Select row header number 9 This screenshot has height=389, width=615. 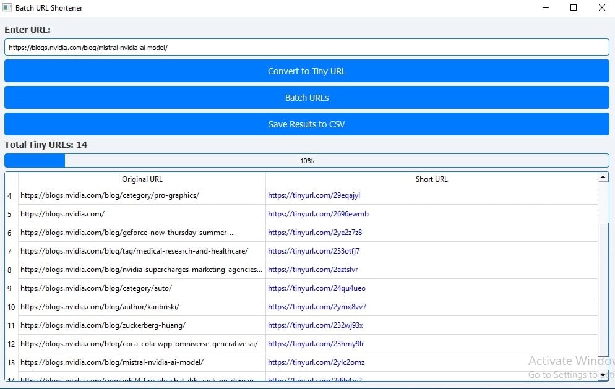[9, 289]
